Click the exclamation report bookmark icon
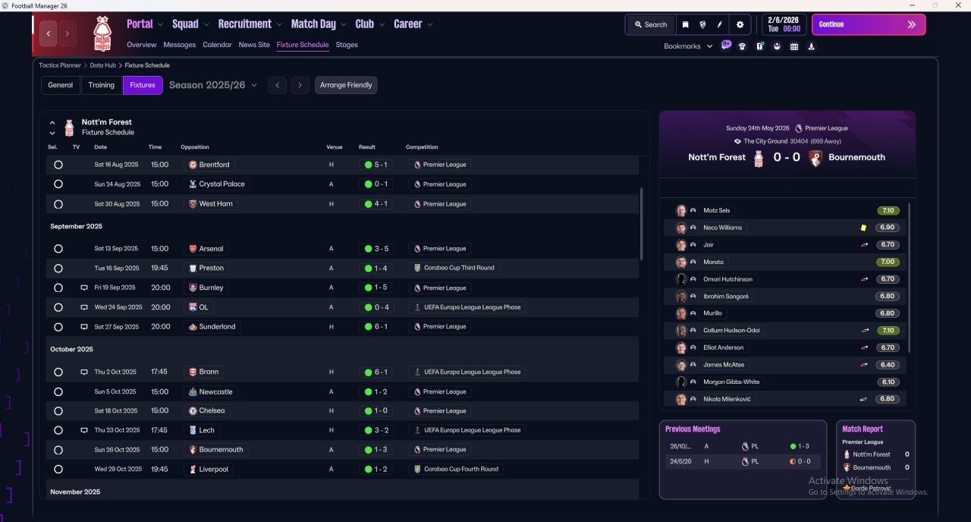This screenshot has width=971, height=522. [759, 46]
